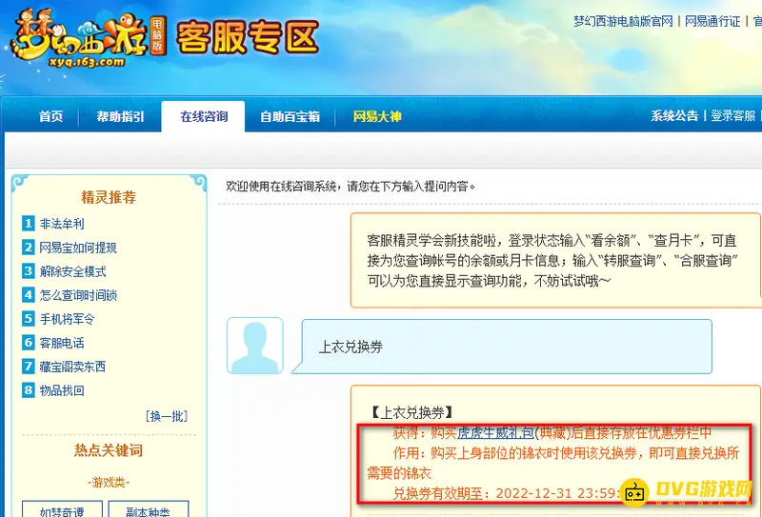Click the number 4 badge beside 怎么查询时间锁
762x517 pixels.
tap(29, 295)
